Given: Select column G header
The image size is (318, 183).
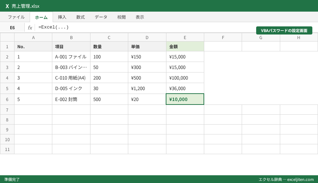Looking at the screenshot, I should tap(261, 38).
